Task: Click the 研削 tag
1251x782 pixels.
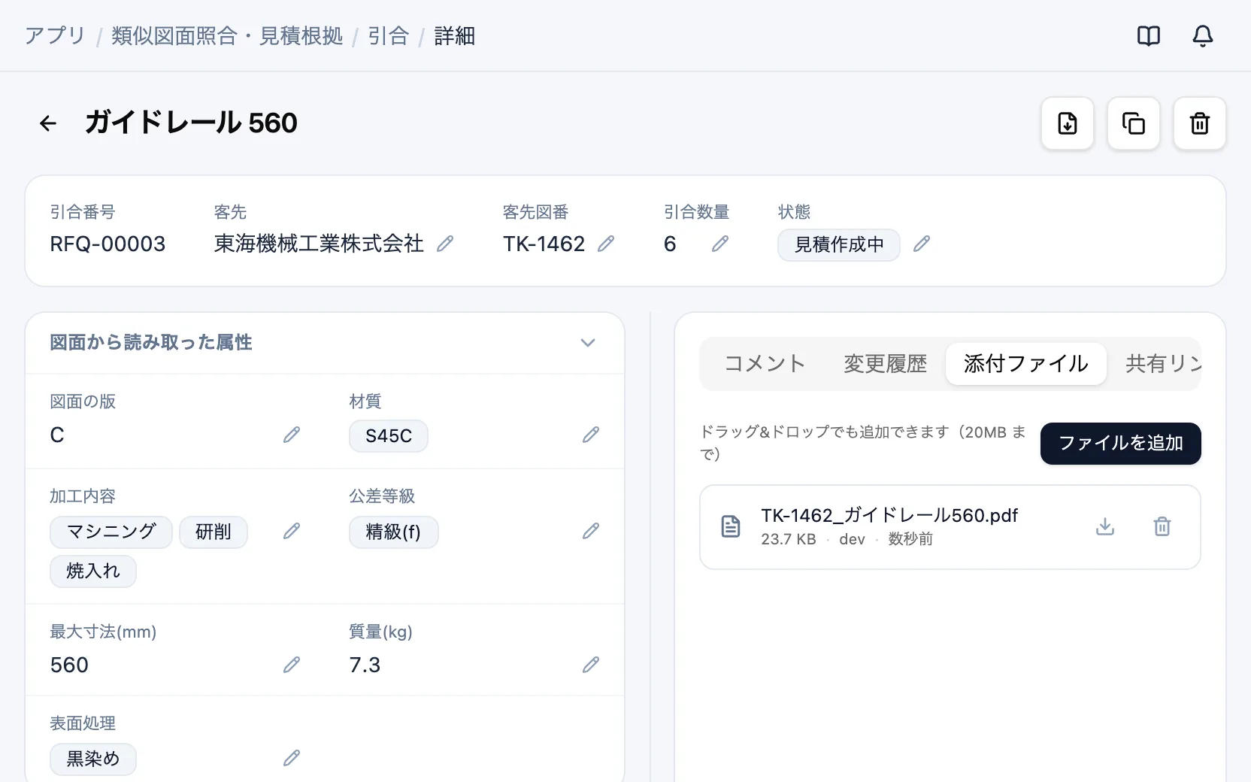Action: (x=214, y=532)
